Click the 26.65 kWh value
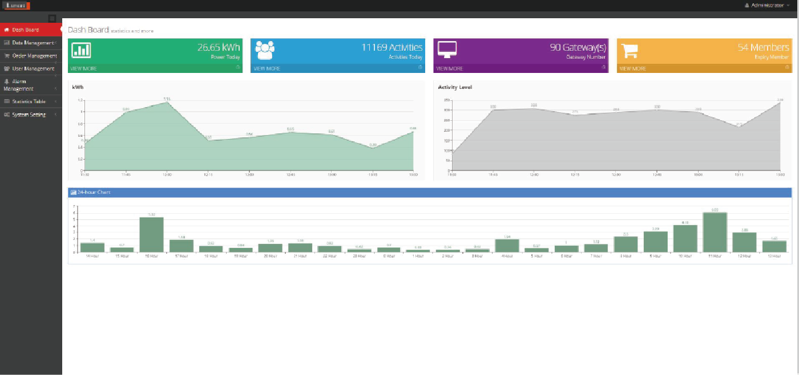The width and height of the screenshot is (799, 375). tap(219, 47)
